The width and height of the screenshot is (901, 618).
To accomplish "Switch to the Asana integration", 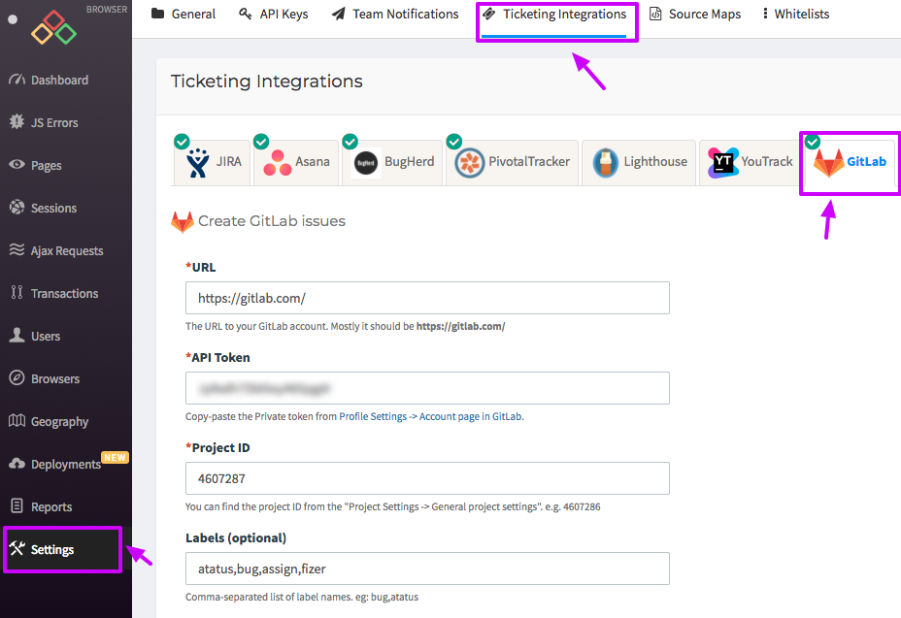I will coord(295,162).
